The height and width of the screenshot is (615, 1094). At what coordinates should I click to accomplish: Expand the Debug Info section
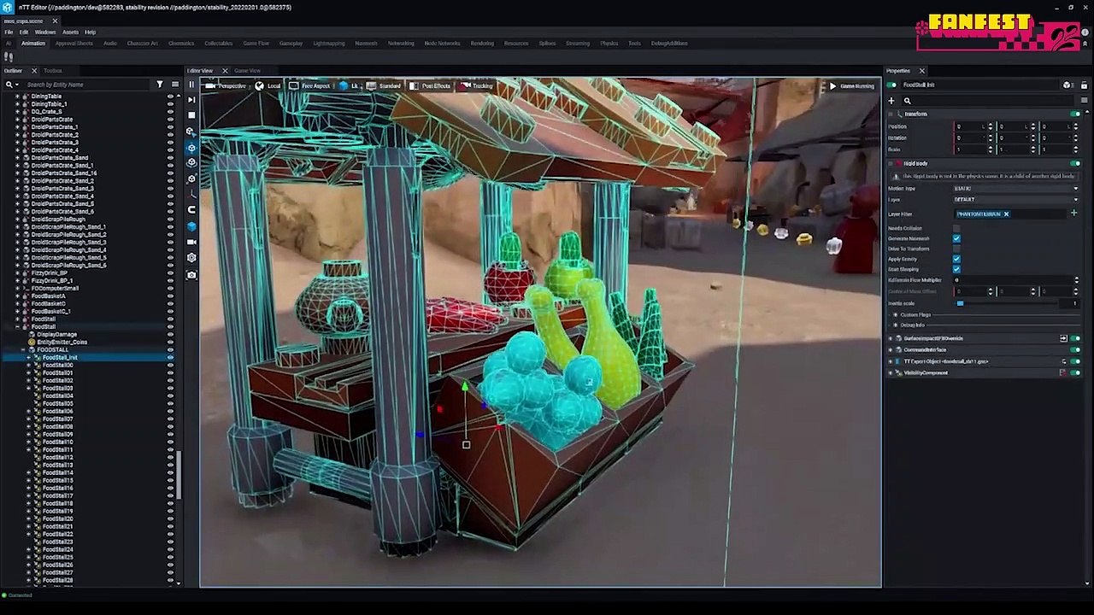(x=896, y=325)
